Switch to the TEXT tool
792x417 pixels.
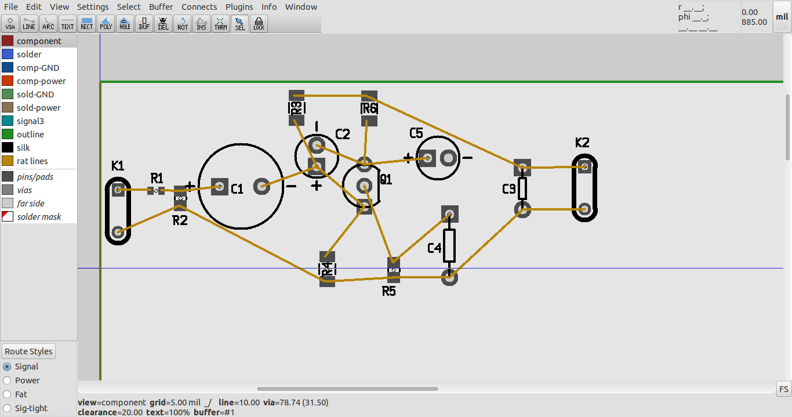tap(67, 23)
